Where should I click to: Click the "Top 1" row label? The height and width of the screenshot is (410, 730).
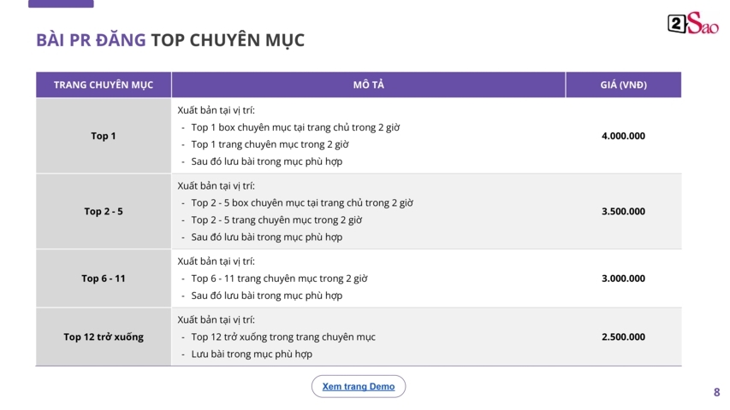tap(104, 136)
